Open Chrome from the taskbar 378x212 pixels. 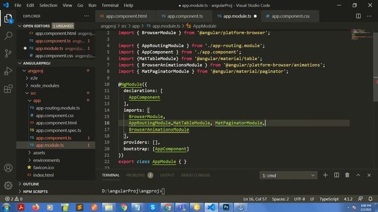(x=123, y=207)
